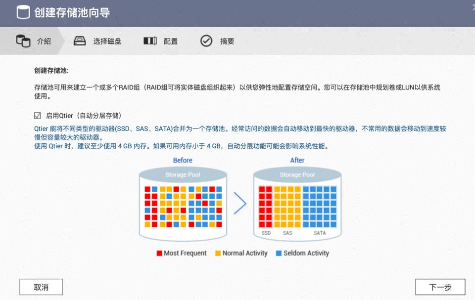Viewport: 475px width, 300px height.
Task: Click the storage pool icon in the title bar
Action: (23, 12)
